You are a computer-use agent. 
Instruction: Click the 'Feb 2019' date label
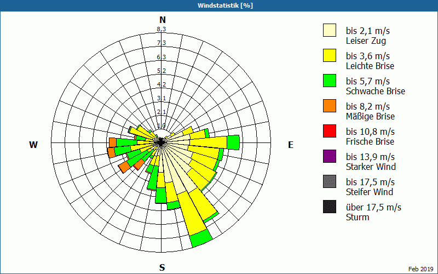click(420, 269)
